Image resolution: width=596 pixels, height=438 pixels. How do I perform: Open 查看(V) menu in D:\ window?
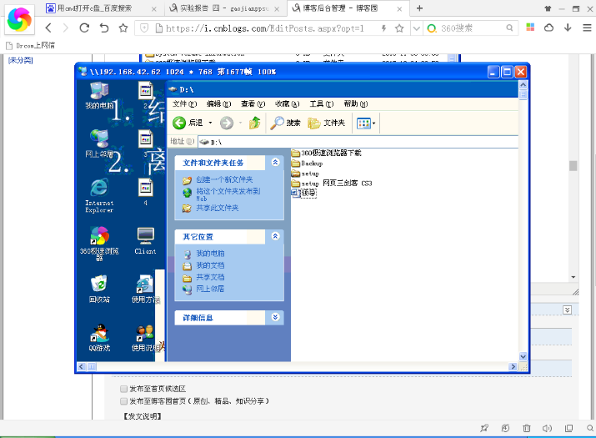(x=253, y=104)
